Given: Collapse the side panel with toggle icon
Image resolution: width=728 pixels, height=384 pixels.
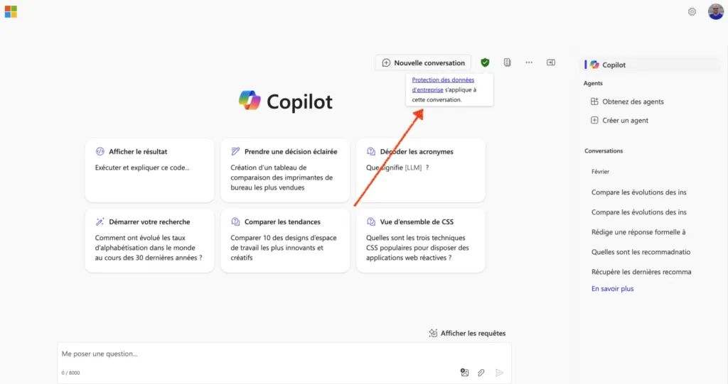Looking at the screenshot, I should (x=551, y=62).
